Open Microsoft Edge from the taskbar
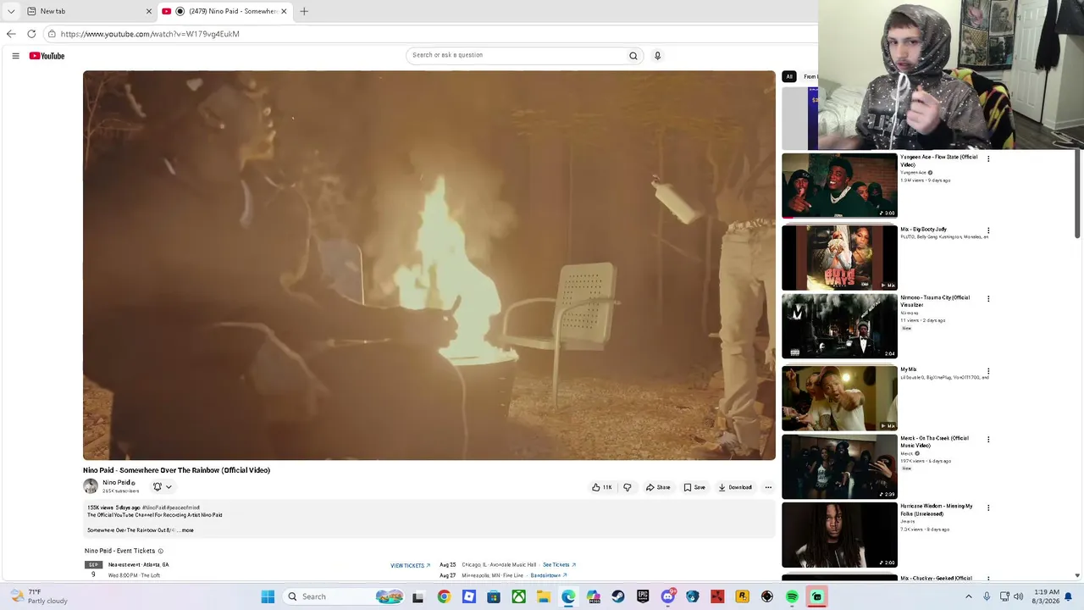The height and width of the screenshot is (610, 1084). 568,596
